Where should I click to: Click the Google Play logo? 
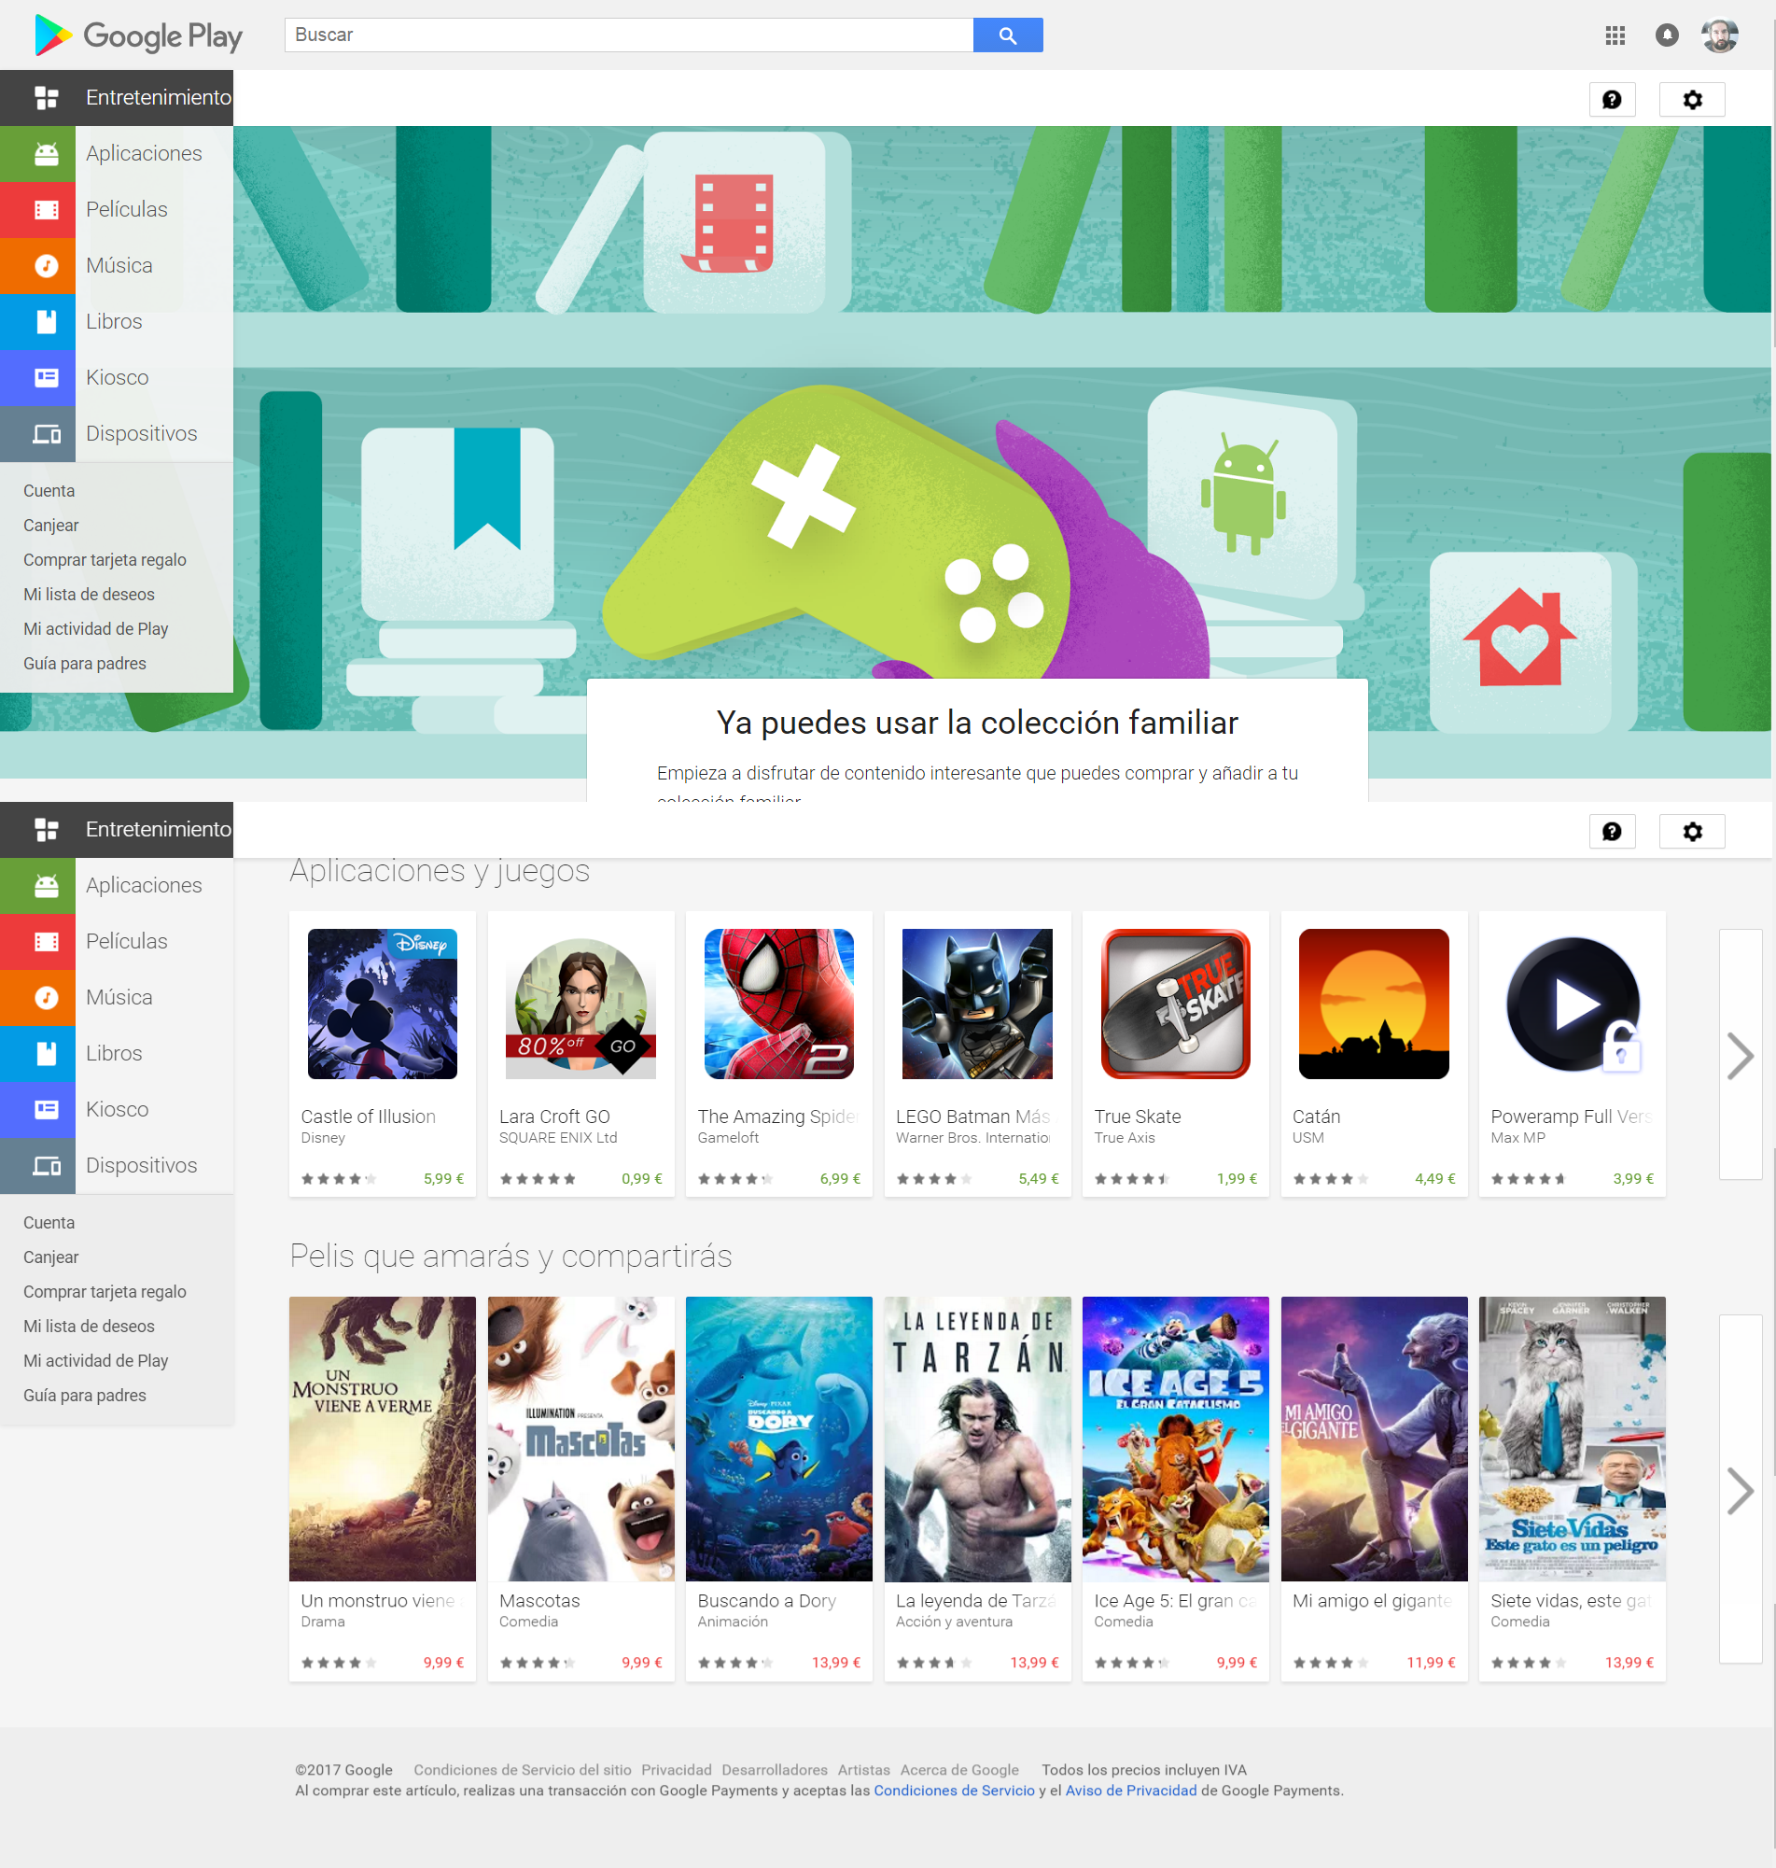[x=138, y=35]
